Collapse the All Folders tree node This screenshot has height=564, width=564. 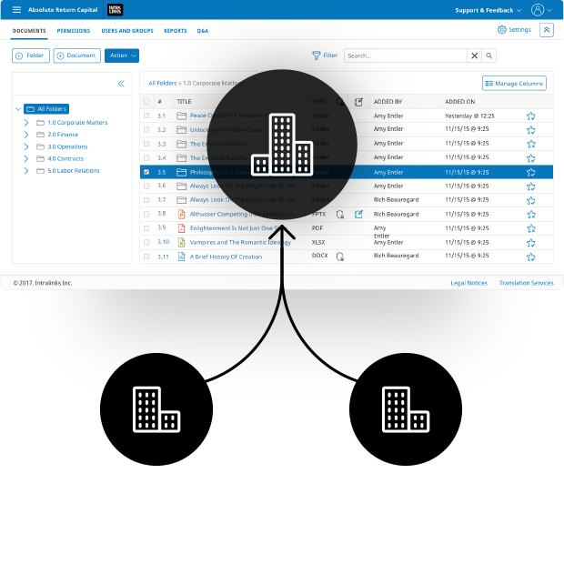pyautogui.click(x=18, y=108)
